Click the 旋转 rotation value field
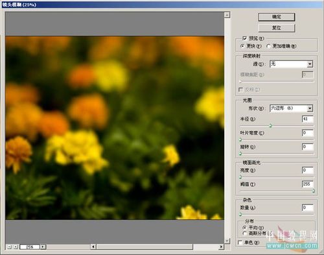 [x=308, y=147]
